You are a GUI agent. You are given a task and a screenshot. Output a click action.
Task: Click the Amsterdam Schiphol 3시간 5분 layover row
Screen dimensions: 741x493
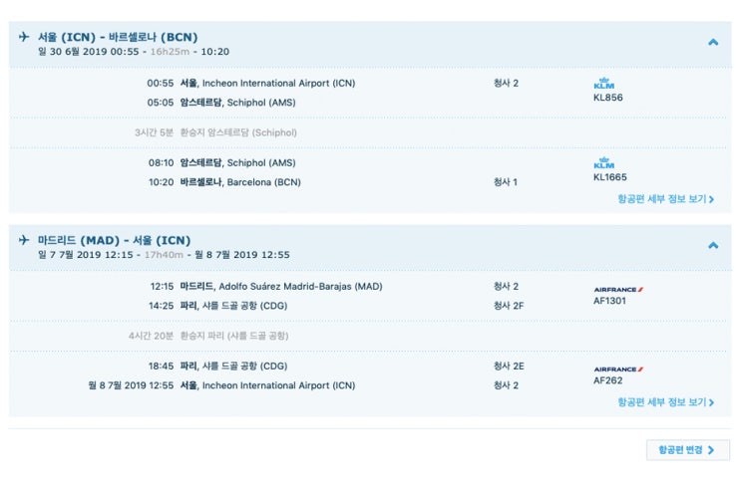(215, 132)
